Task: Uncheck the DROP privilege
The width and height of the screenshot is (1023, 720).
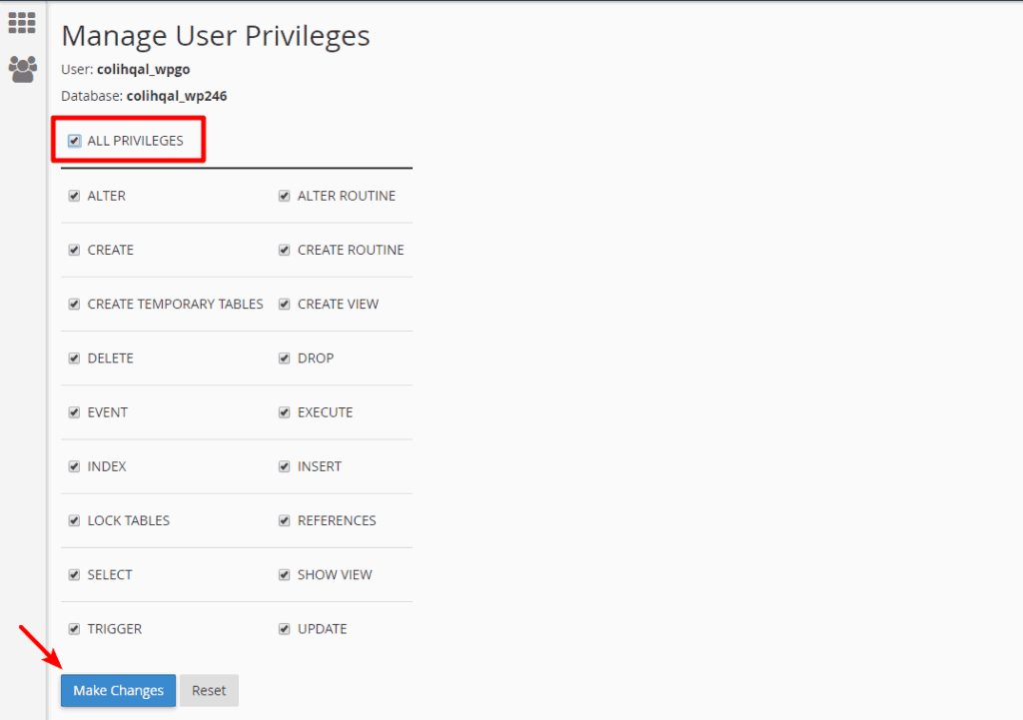Action: [285, 359]
